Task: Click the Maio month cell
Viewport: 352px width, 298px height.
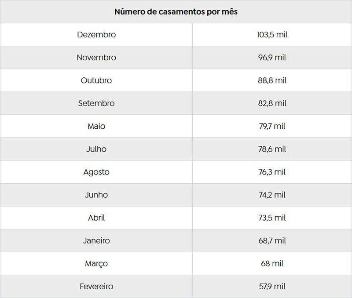Action: tap(96, 126)
